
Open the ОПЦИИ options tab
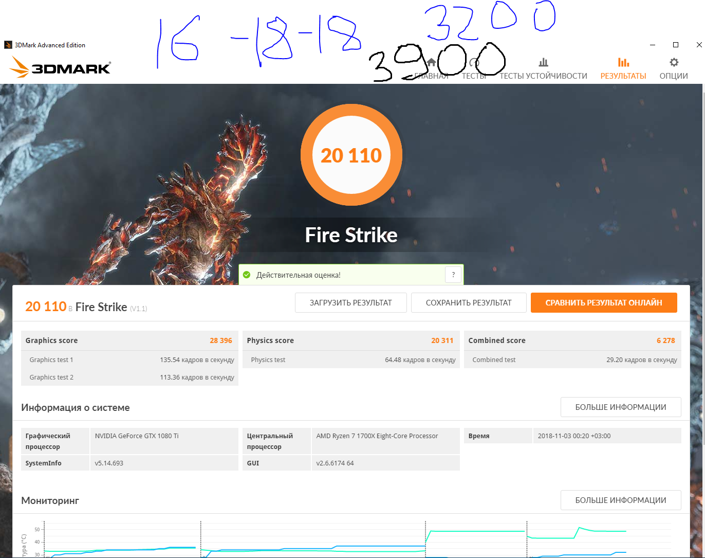(x=674, y=69)
